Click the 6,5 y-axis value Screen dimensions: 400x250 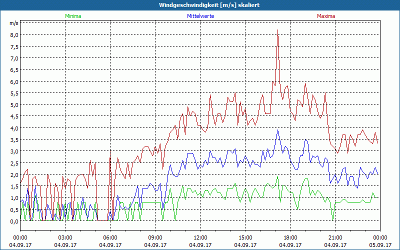pyautogui.click(x=14, y=70)
